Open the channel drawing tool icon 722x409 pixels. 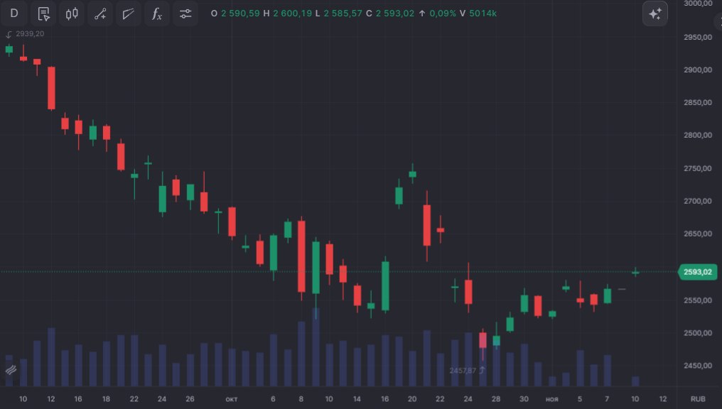point(129,13)
